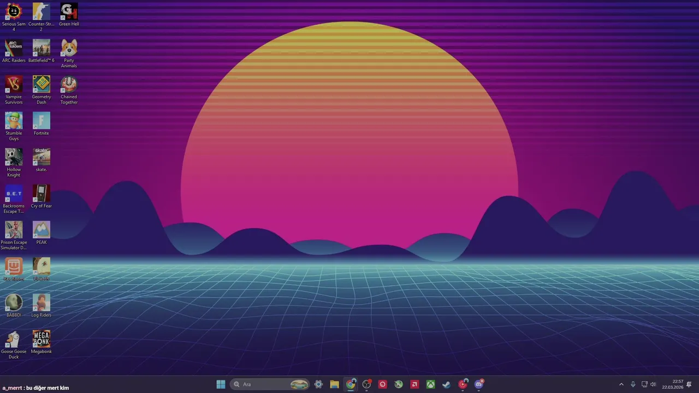Select the PEAK desktop icon
Viewport: 699px width, 393px height.
pos(41,233)
